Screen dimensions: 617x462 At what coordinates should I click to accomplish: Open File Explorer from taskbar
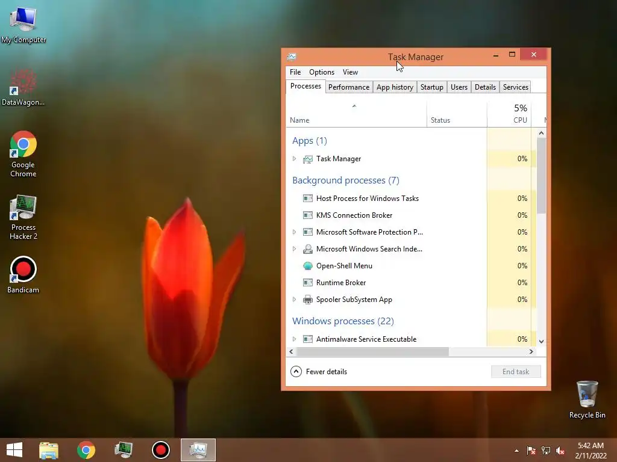49,450
